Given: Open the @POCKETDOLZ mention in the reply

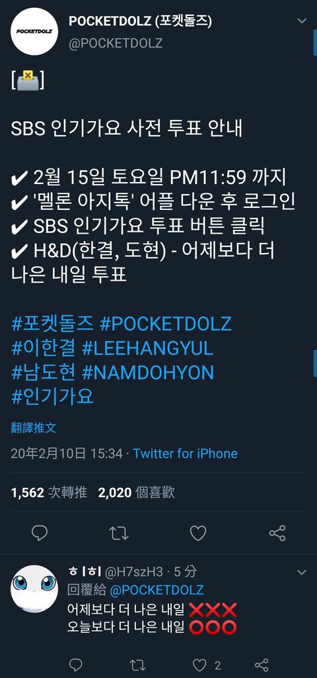Looking at the screenshot, I should tap(157, 590).
